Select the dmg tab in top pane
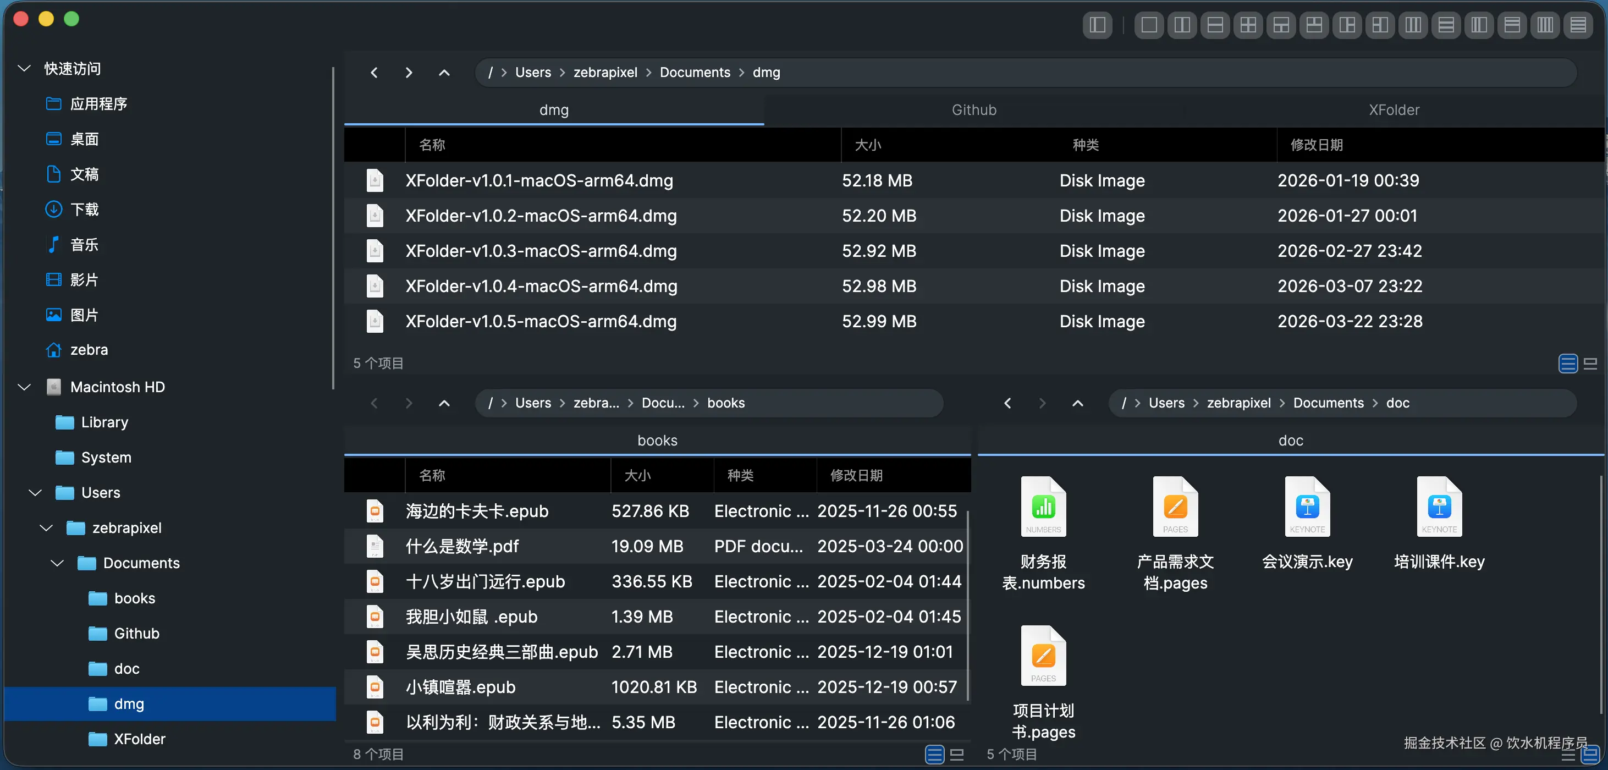Viewport: 1608px width, 770px height. tap(554, 110)
